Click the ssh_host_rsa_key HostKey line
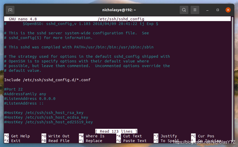This screenshot has width=238, height=147. click(x=44, y=113)
